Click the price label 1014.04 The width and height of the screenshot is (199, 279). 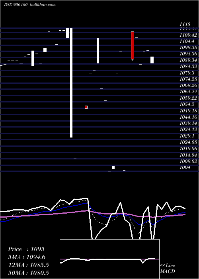tap(188, 155)
